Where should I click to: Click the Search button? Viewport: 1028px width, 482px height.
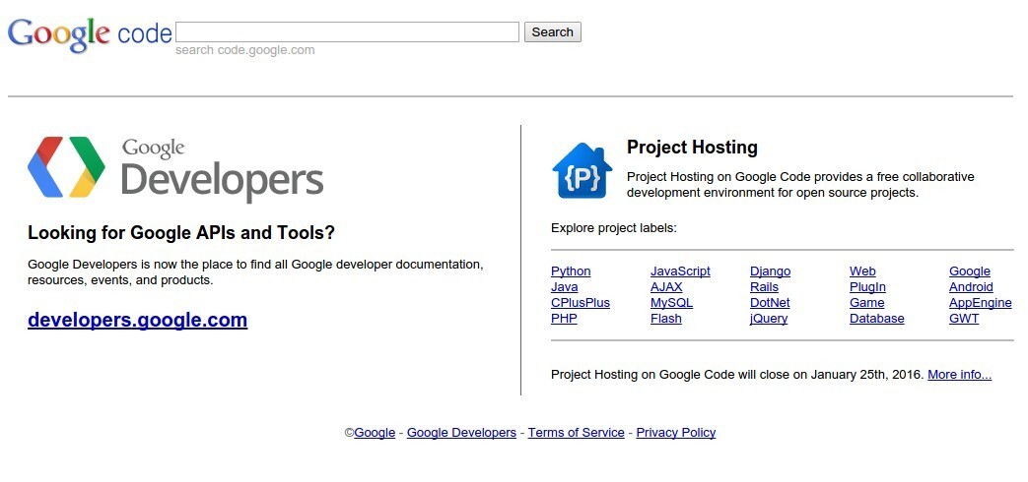coord(553,32)
